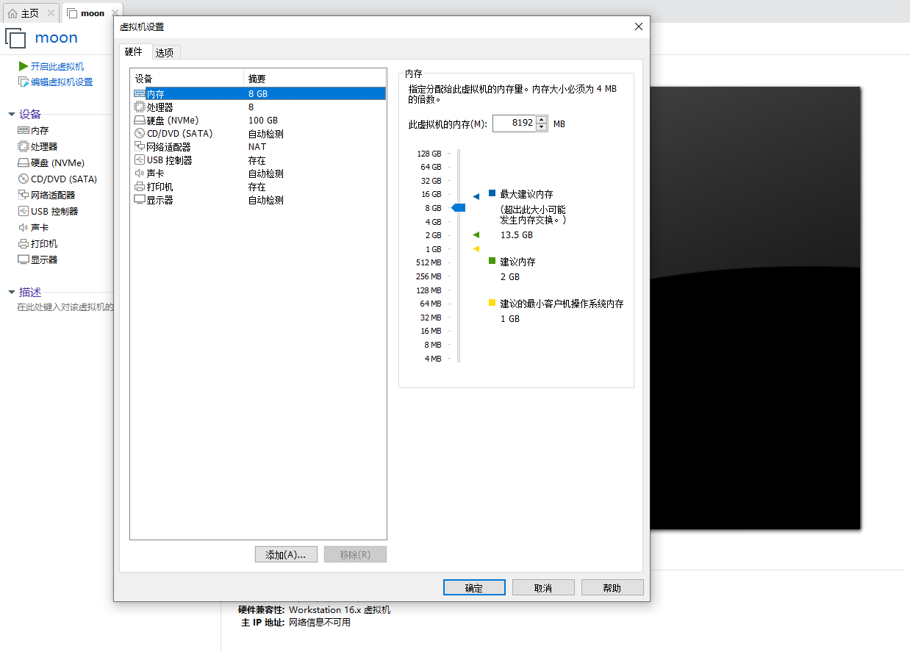Click the 处理器 icon in main window sidebar

pyautogui.click(x=24, y=146)
